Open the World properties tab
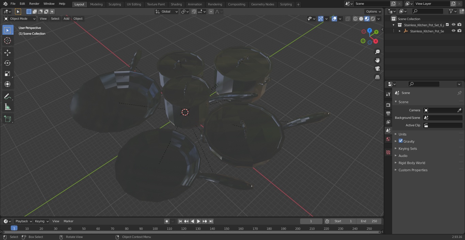 coord(388,139)
